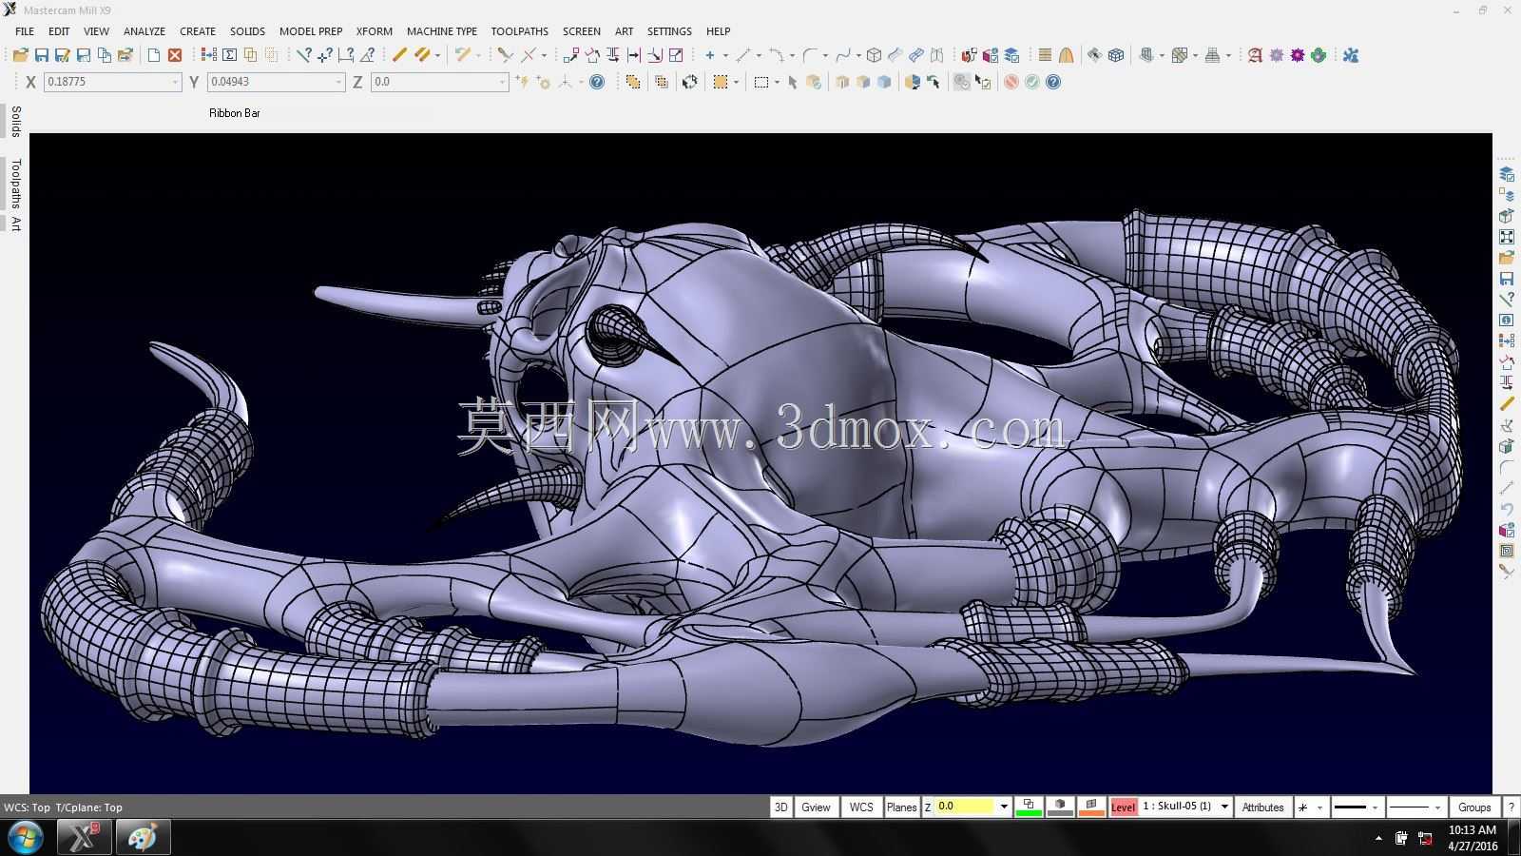The height and width of the screenshot is (856, 1521).
Task: Click the Groups button
Action: pos(1474,807)
